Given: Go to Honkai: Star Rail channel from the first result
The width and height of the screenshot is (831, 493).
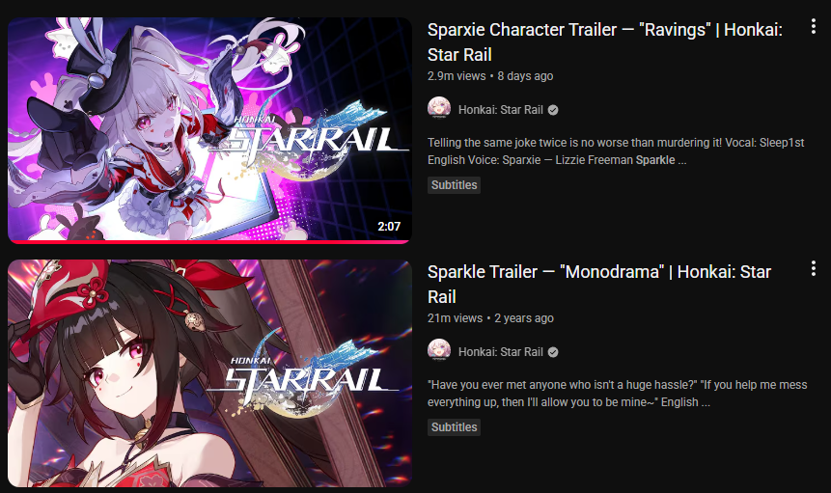Looking at the screenshot, I should pyautogui.click(x=500, y=110).
